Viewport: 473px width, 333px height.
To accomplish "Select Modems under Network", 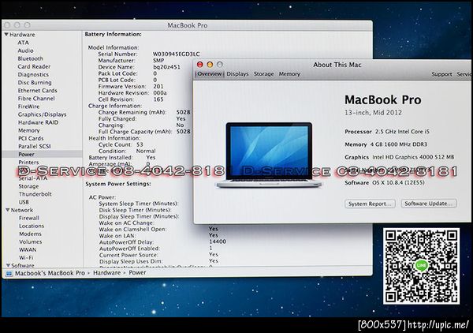I will pyautogui.click(x=31, y=234).
